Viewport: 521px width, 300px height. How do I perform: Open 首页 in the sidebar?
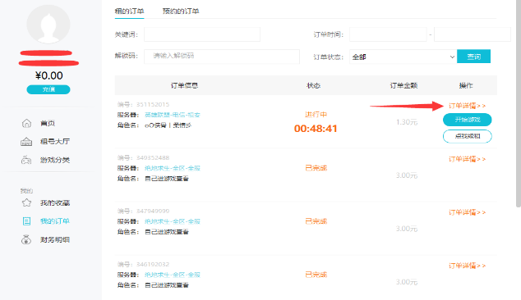coord(48,123)
